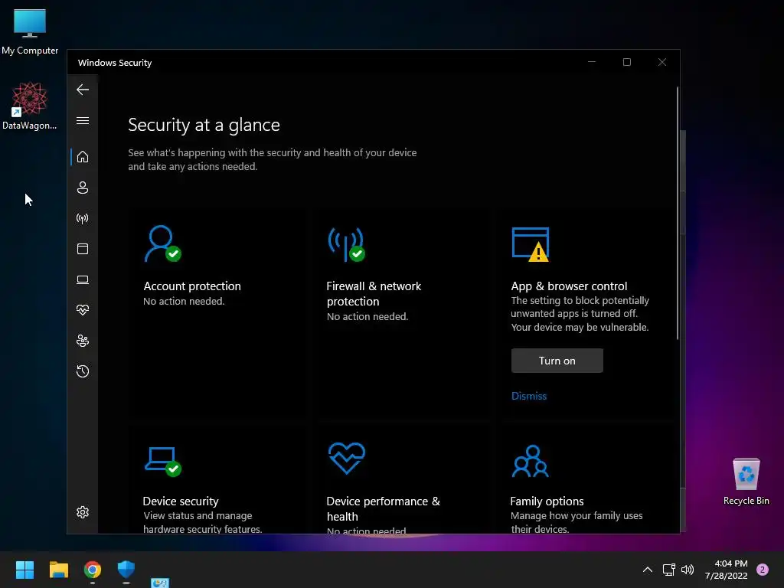Open Account protection from sidebar person icon
The height and width of the screenshot is (588, 784).
(83, 188)
